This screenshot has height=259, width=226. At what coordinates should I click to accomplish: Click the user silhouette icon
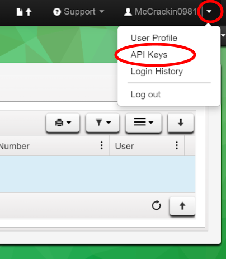128,12
